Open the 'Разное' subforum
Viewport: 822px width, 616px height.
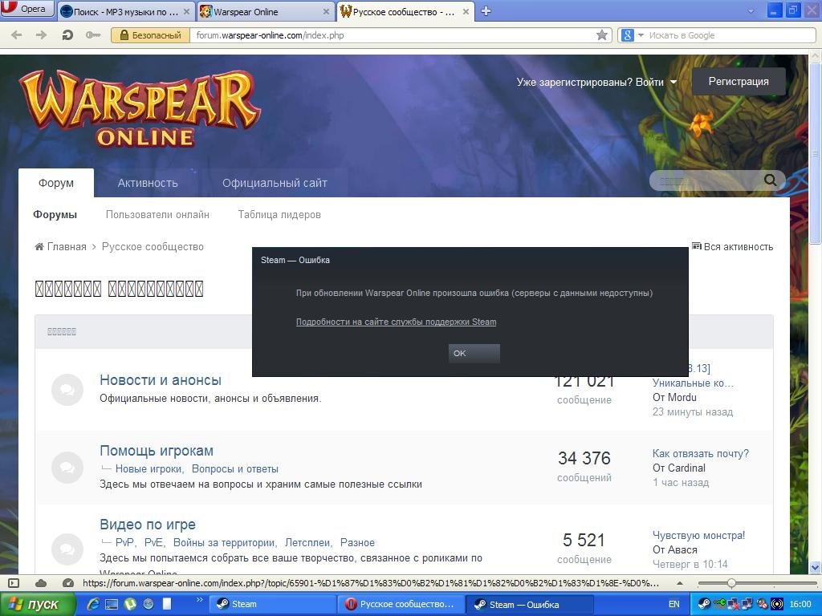[357, 543]
